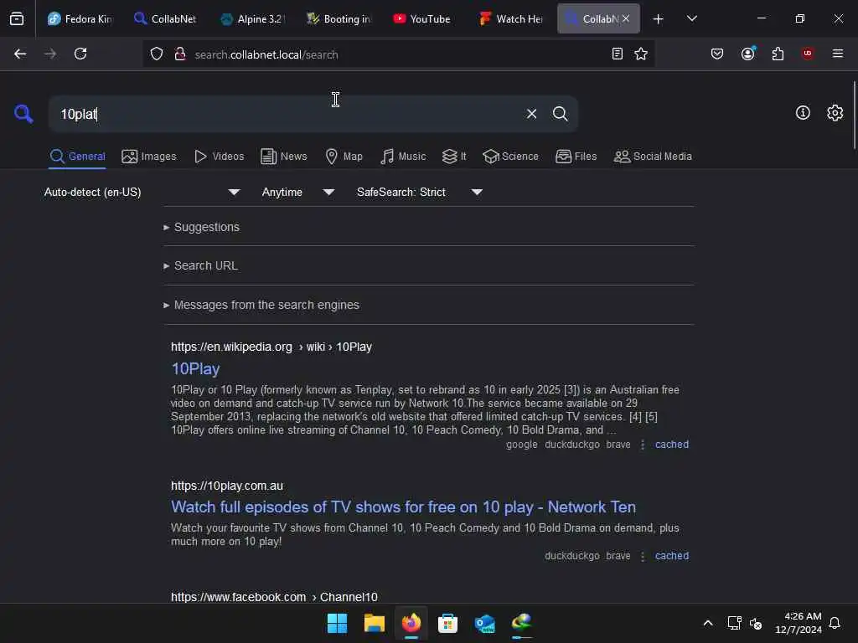Clear the search query

pos(531,114)
